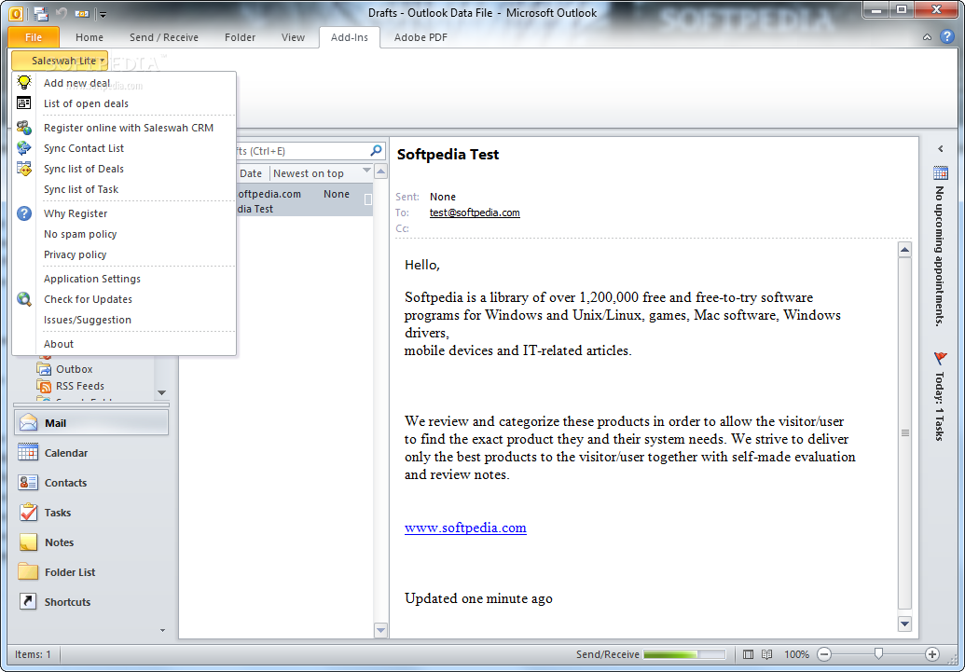Expand the To-Do Bar chevron
965x672 pixels.
pyautogui.click(x=941, y=149)
